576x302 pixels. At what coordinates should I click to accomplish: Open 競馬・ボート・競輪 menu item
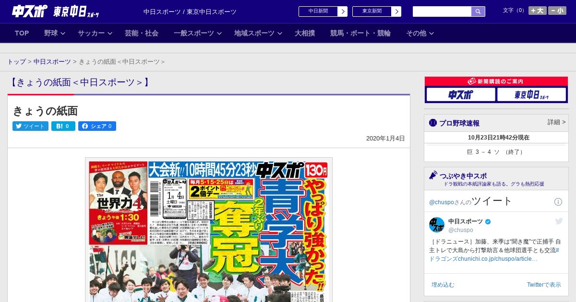point(360,33)
